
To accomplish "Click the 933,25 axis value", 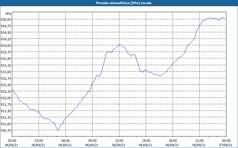I will click(x=6, y=65).
